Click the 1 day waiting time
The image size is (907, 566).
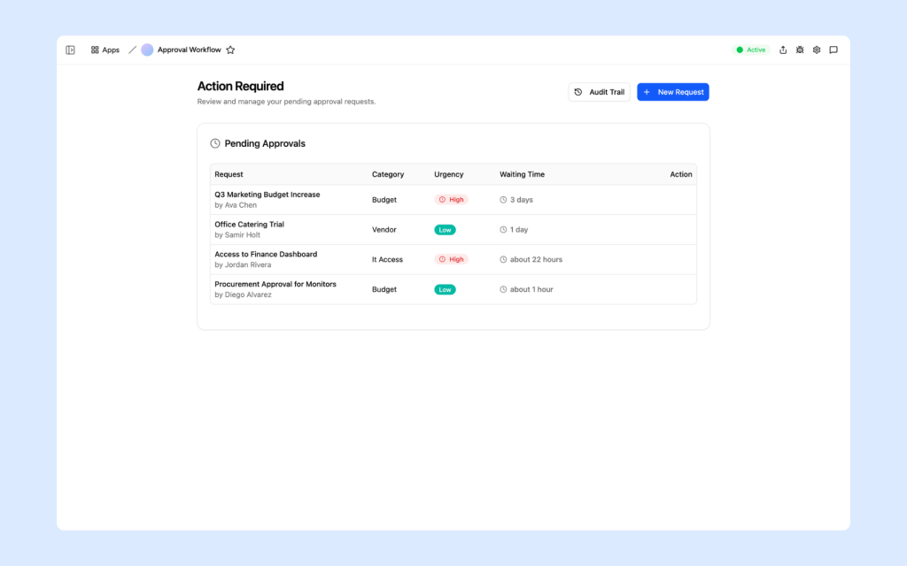pyautogui.click(x=515, y=230)
